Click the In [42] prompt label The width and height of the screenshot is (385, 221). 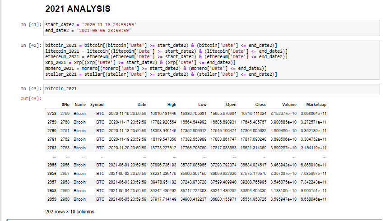(x=31, y=46)
